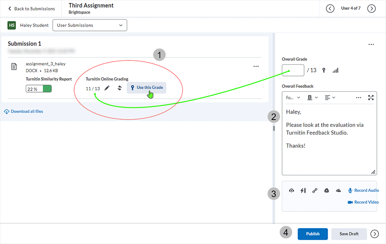Open submission file more options menu
Screen dimensions: 386x244
(x=256, y=66)
